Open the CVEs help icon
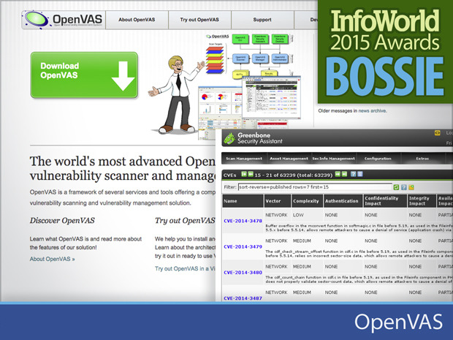 point(352,175)
